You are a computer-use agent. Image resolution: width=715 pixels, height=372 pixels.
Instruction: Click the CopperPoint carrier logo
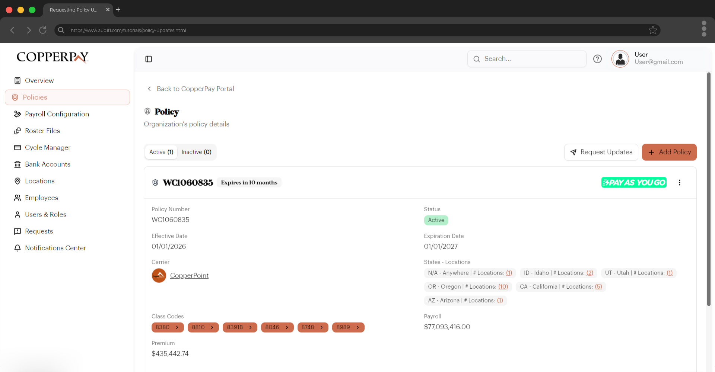[x=159, y=276]
